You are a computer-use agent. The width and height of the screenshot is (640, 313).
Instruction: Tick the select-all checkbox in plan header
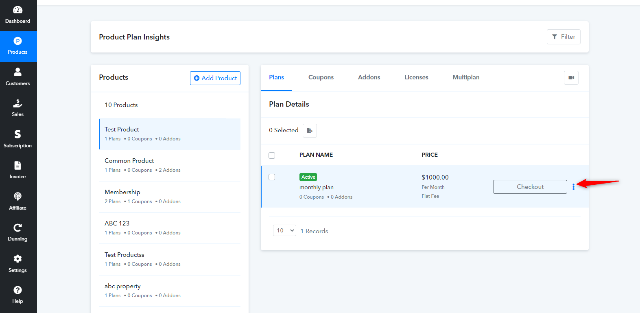[272, 155]
